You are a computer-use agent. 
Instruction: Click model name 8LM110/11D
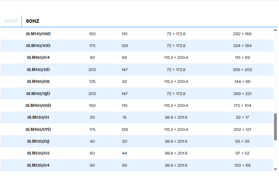tap(38, 70)
